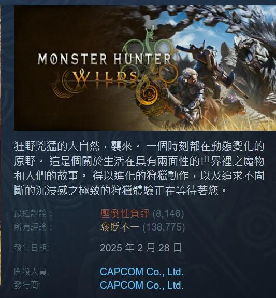Click the all reviews 褒貶不一 rating

[120, 227]
